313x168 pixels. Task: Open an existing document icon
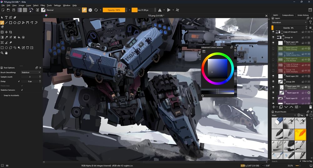pos(8,10)
